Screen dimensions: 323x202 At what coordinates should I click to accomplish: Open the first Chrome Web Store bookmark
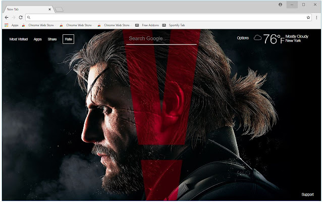click(x=38, y=25)
